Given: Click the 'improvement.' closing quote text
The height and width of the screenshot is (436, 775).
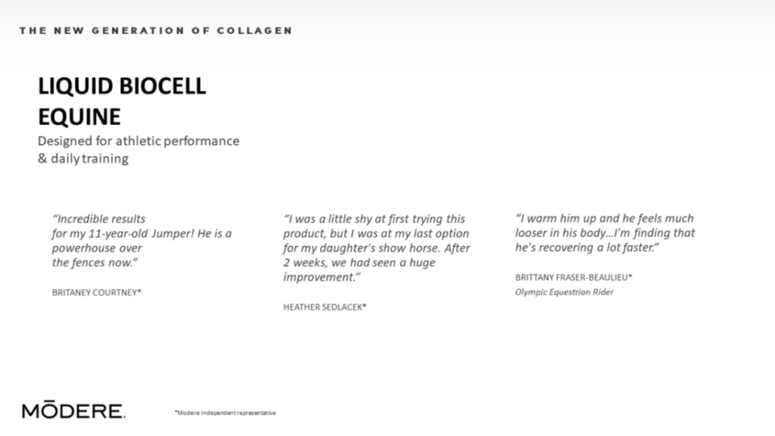Looking at the screenshot, I should pyautogui.click(x=321, y=277).
